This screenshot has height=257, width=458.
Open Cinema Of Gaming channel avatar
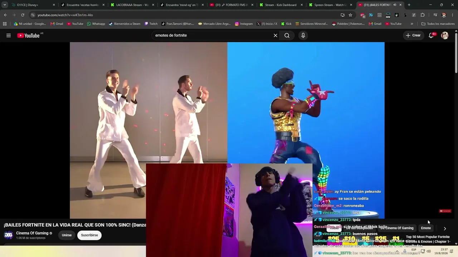click(x=8, y=235)
